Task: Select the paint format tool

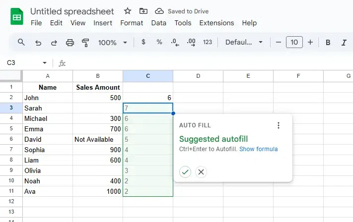Action: coord(85,43)
